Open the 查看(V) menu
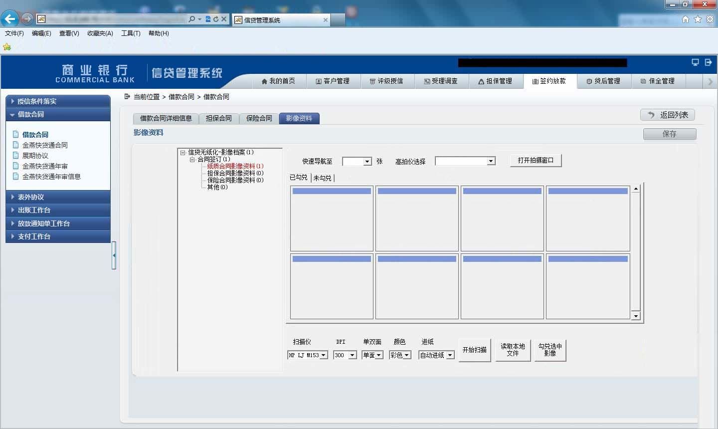718x429 pixels. tap(69, 33)
